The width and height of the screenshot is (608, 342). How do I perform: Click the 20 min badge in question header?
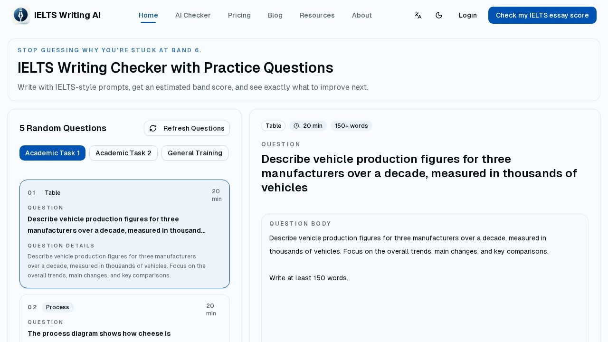tap(308, 126)
